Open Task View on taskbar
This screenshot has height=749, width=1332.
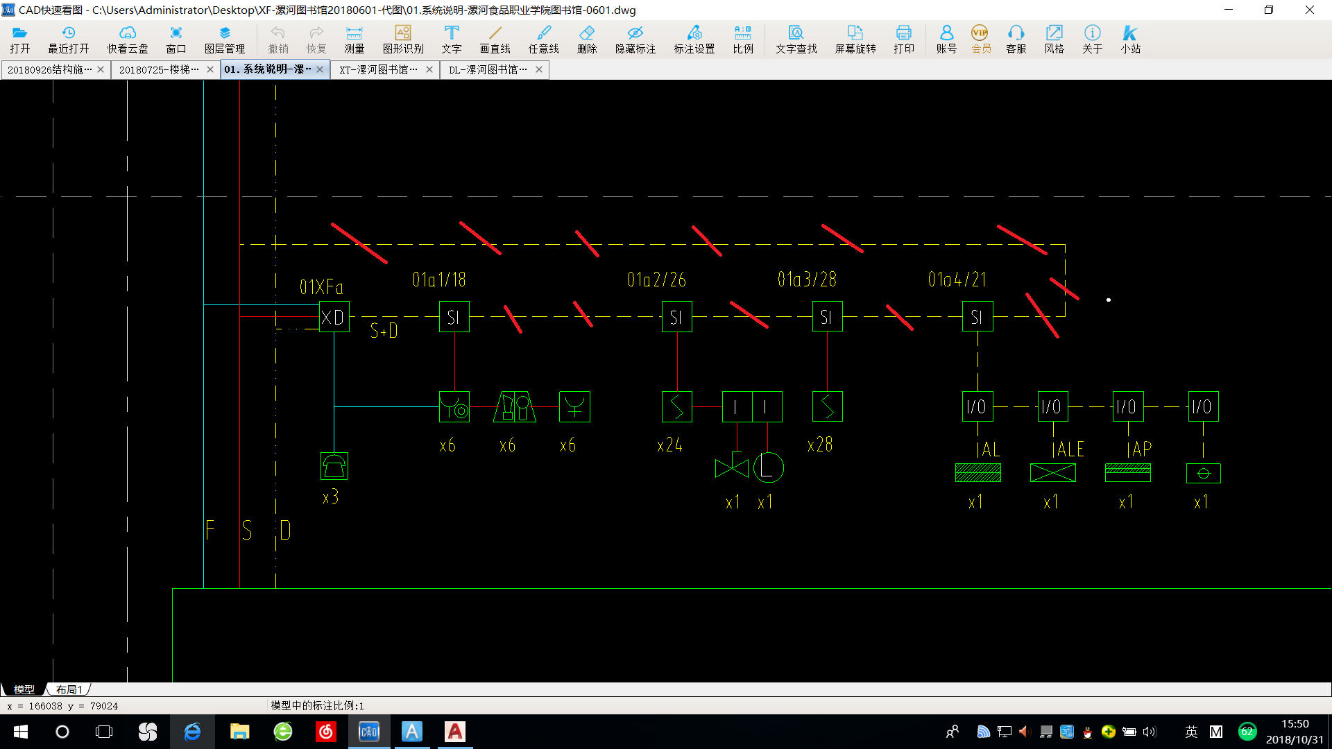[x=104, y=732]
